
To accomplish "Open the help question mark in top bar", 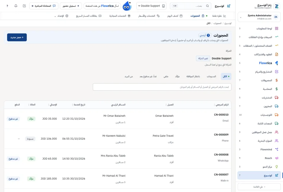I will point(7,6).
